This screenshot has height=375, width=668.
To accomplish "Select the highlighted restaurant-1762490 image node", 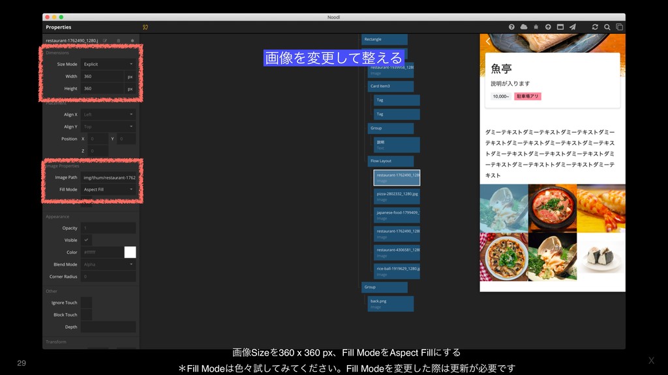I will coord(397,178).
